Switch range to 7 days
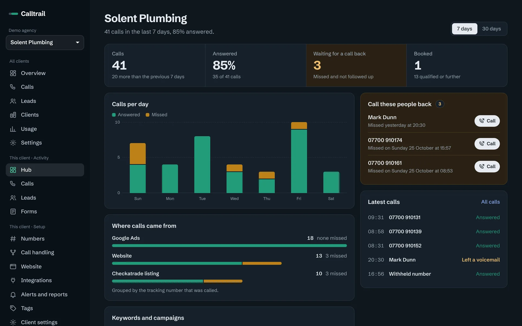The width and height of the screenshot is (522, 326). coord(464,29)
